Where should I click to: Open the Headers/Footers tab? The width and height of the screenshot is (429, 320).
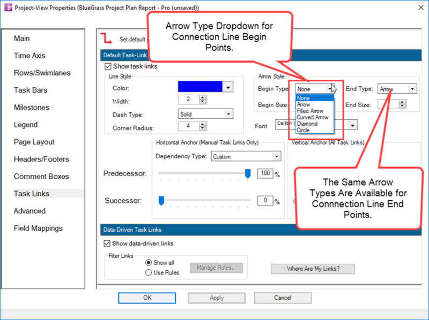point(42,159)
